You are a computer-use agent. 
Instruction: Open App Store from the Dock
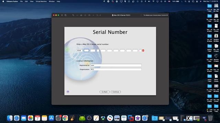point(51,118)
